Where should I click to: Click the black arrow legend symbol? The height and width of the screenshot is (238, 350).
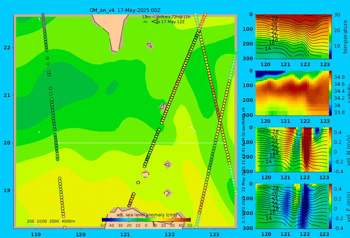[x=154, y=22]
